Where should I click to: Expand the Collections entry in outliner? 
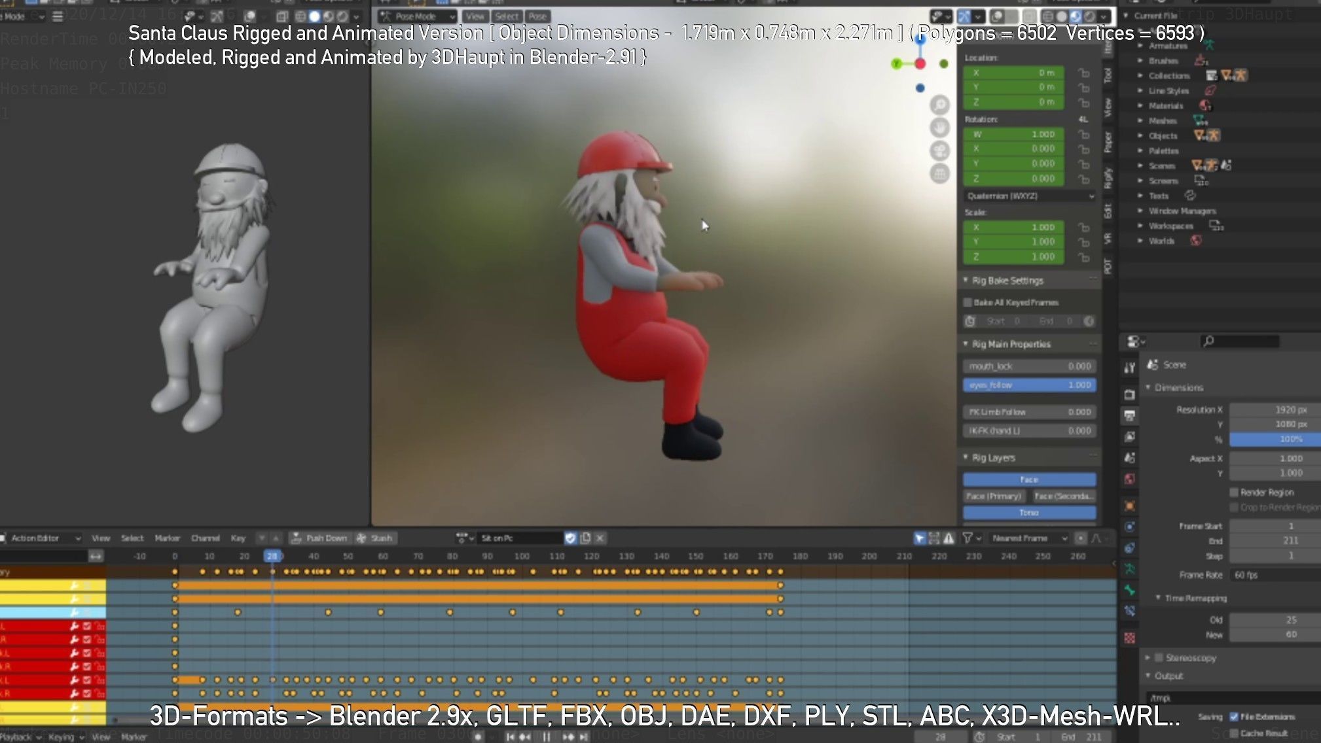click(1140, 75)
